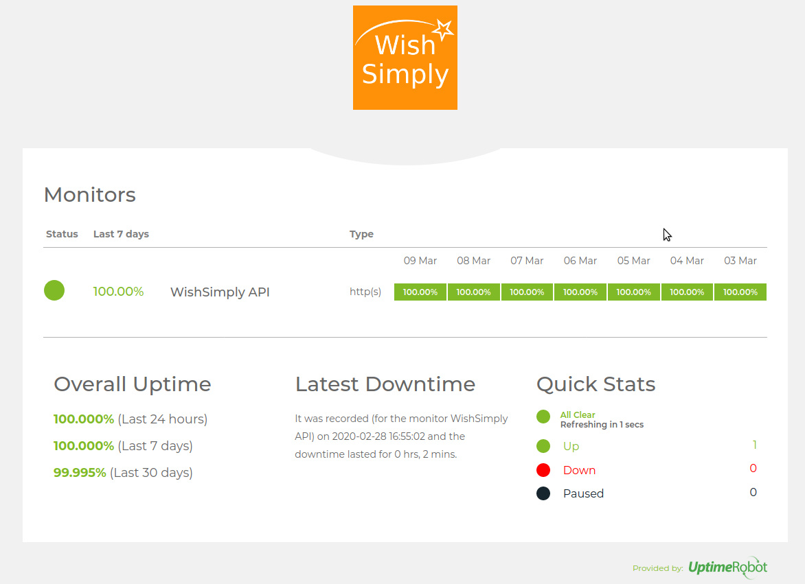Click the 99.995% last 30 days uptime
The height and width of the screenshot is (584, 805).
click(80, 473)
